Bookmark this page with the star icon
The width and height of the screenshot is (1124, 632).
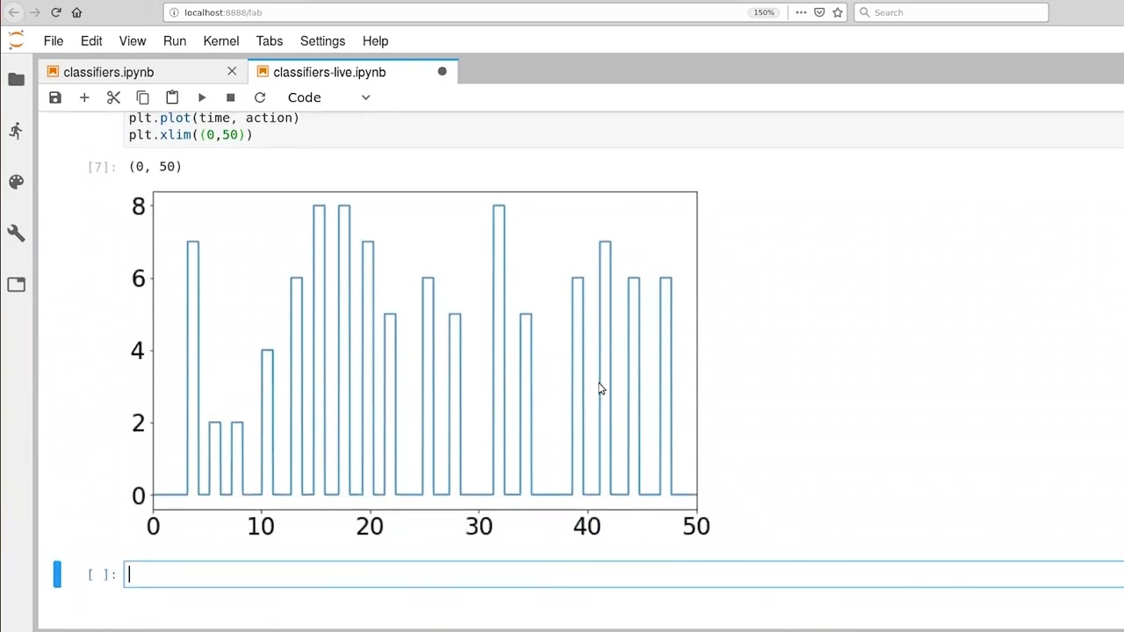838,12
